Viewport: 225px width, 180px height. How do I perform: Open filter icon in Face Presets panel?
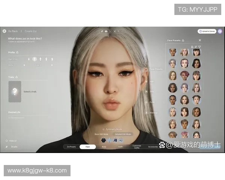pyautogui.click(x=200, y=47)
